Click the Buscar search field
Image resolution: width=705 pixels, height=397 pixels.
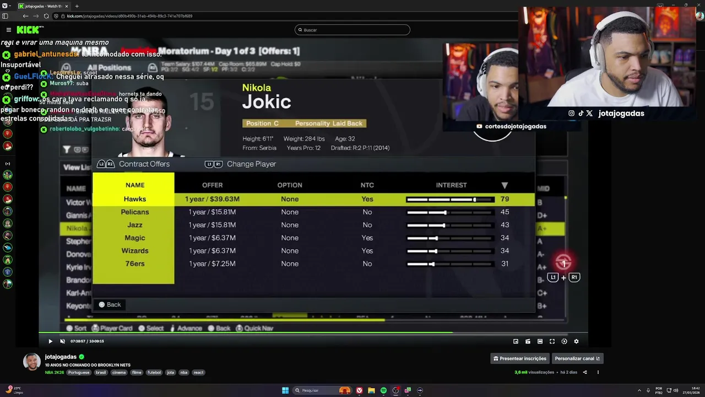[x=352, y=30]
